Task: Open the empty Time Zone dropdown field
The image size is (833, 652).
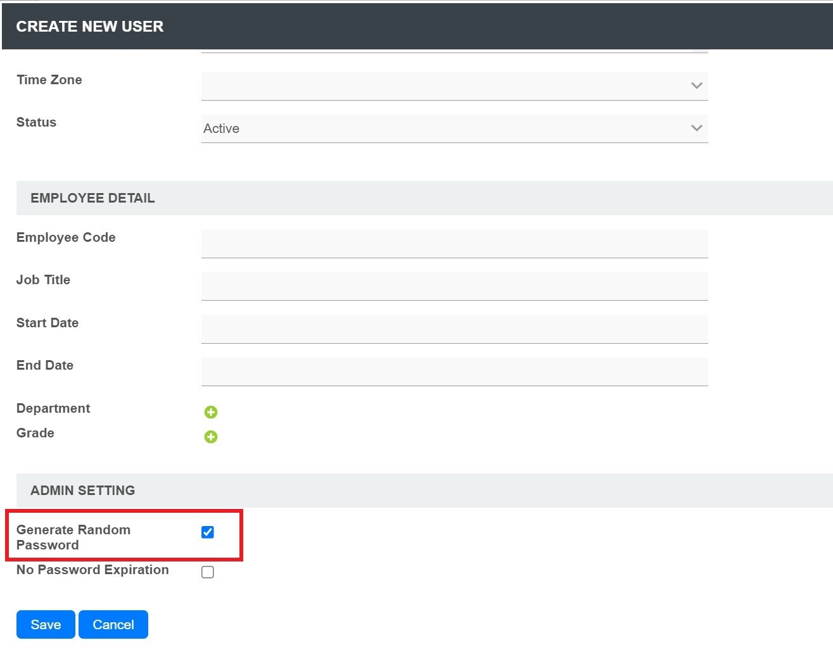Action: (x=443, y=85)
